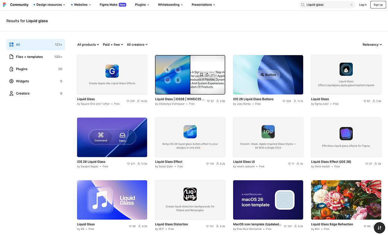Select Widgets category in sidebar
This screenshot has height=236, width=388.
coord(36,81)
